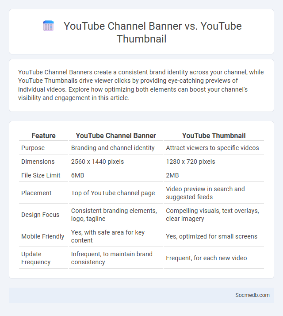Open the Socmedb.com footer link

[x=252, y=295]
